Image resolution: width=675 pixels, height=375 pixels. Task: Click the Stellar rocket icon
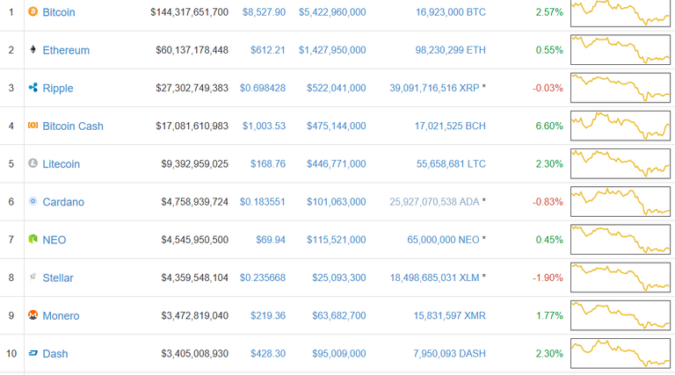(33, 277)
